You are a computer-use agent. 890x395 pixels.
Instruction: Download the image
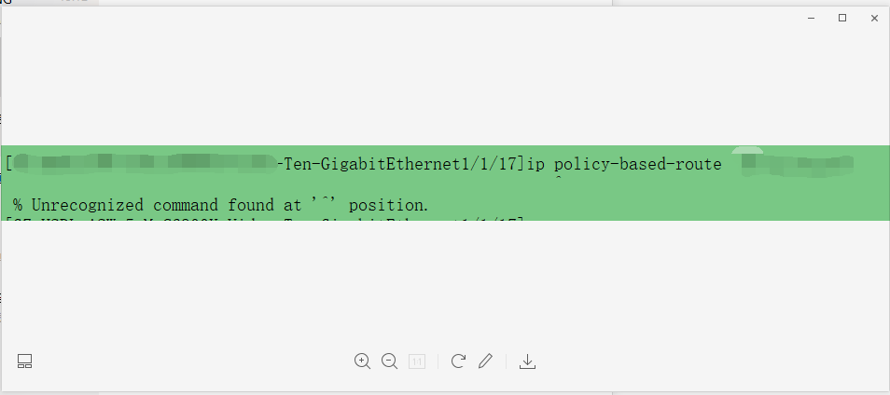527,361
